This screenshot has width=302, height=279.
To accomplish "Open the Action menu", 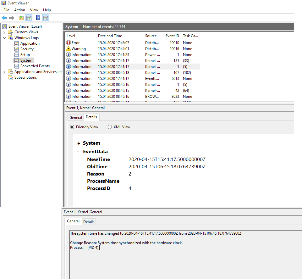I will coord(19,10).
